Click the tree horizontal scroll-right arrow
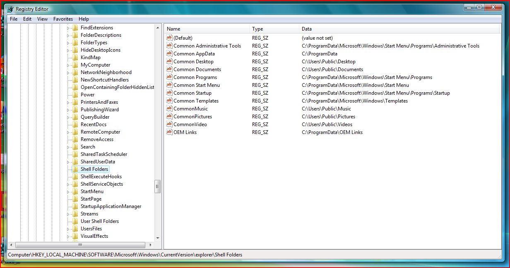The width and height of the screenshot is (510, 268). (x=150, y=245)
